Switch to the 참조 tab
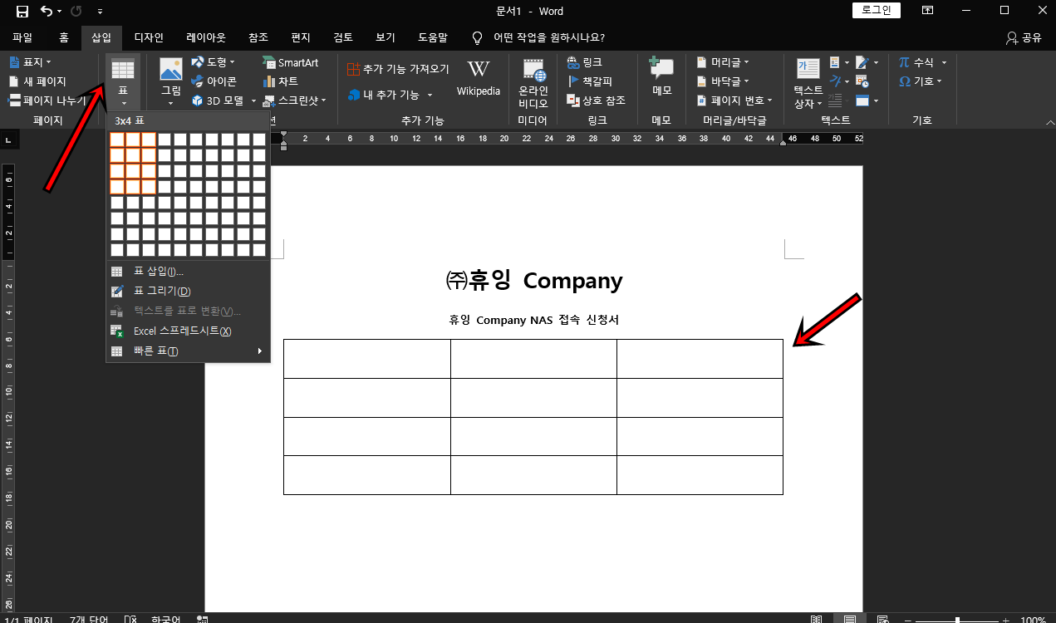The width and height of the screenshot is (1056, 623). click(258, 37)
